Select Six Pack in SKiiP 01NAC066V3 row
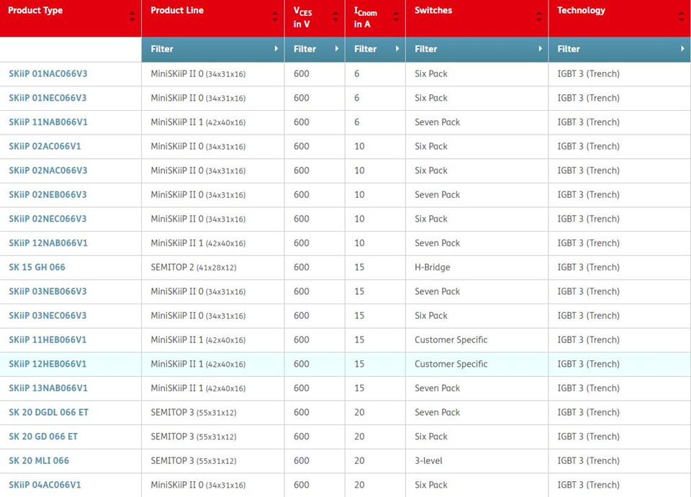Screen dimensions: 691x497 click(x=431, y=74)
